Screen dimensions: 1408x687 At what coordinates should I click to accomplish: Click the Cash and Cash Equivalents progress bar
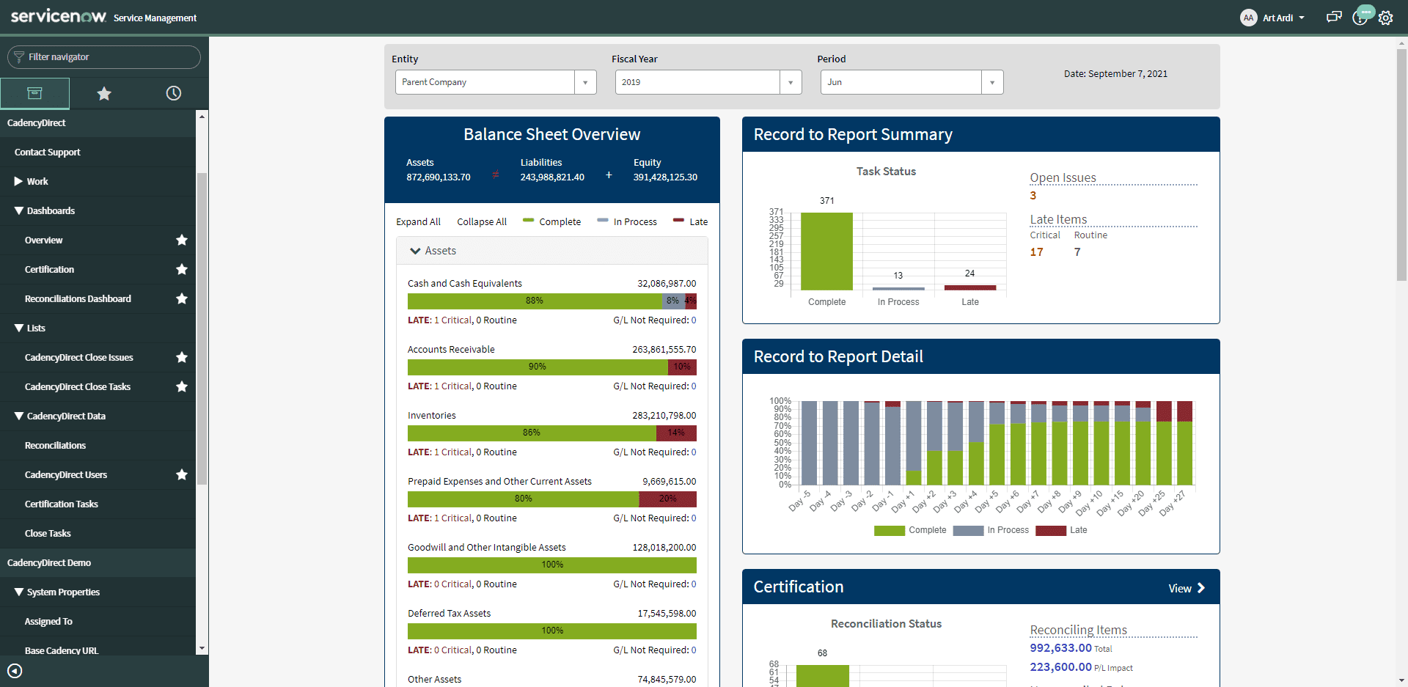click(x=552, y=301)
